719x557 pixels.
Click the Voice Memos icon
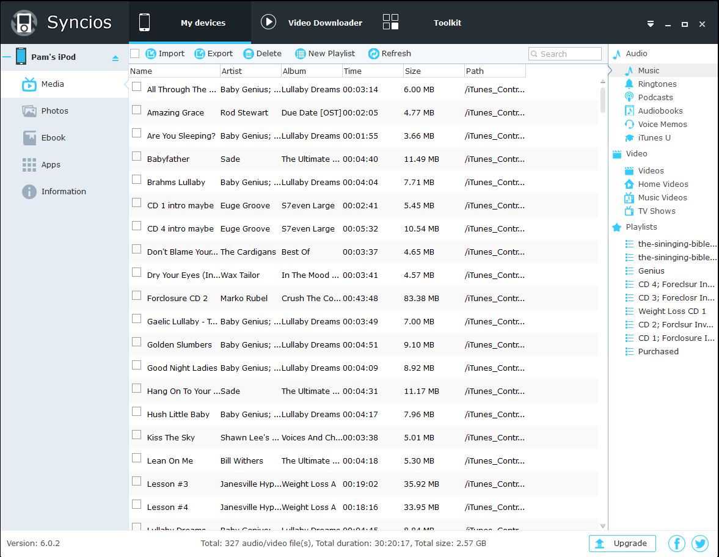[x=629, y=124]
